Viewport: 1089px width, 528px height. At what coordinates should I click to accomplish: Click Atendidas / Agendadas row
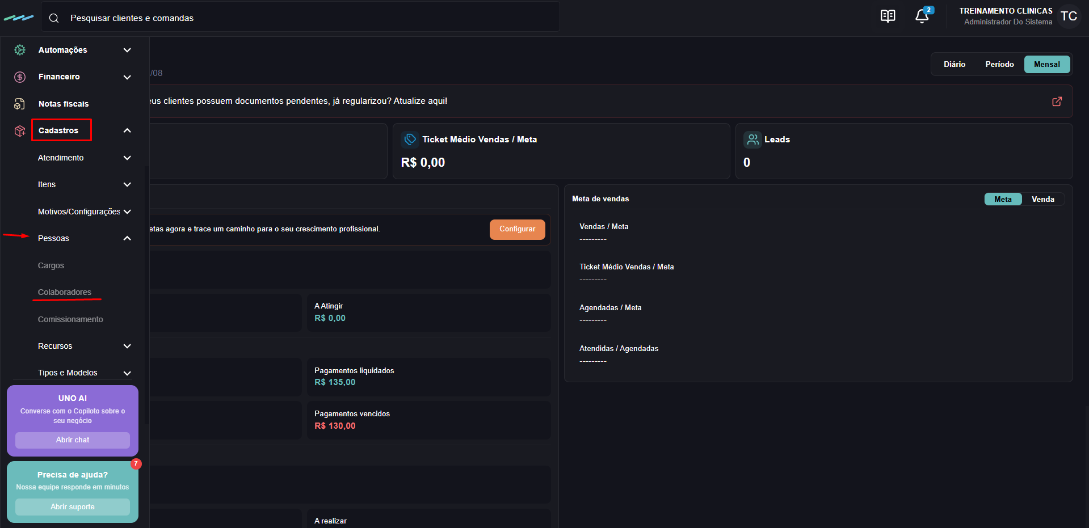(619, 354)
